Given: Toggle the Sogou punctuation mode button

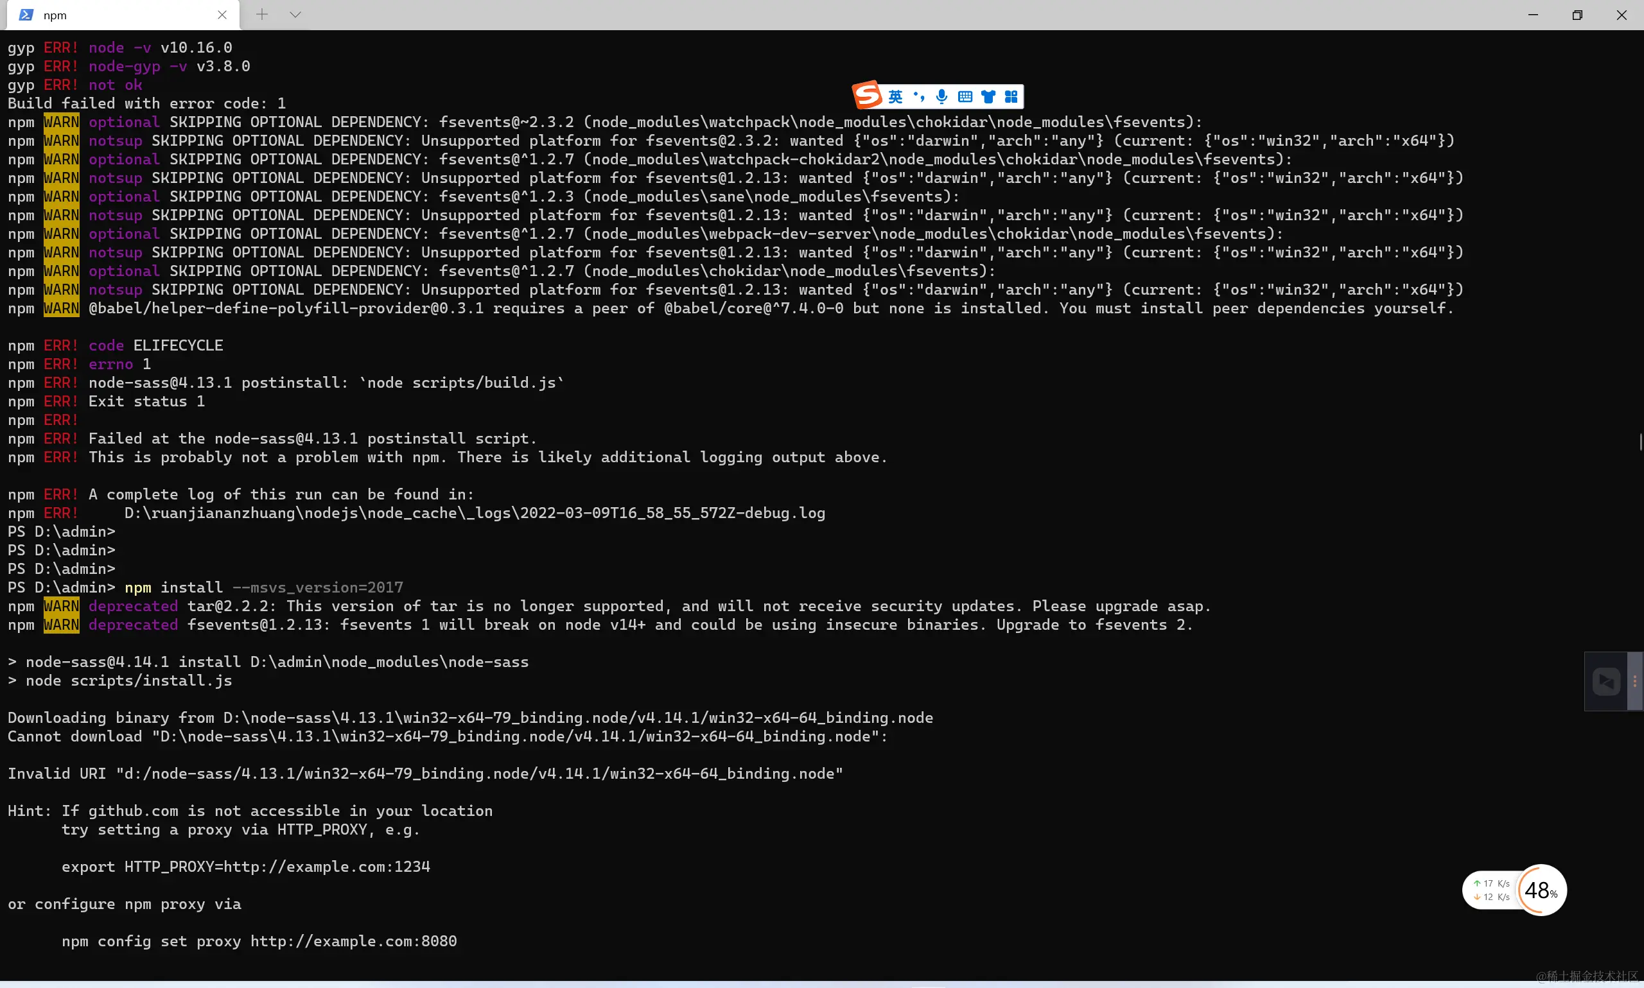Looking at the screenshot, I should click(x=919, y=97).
